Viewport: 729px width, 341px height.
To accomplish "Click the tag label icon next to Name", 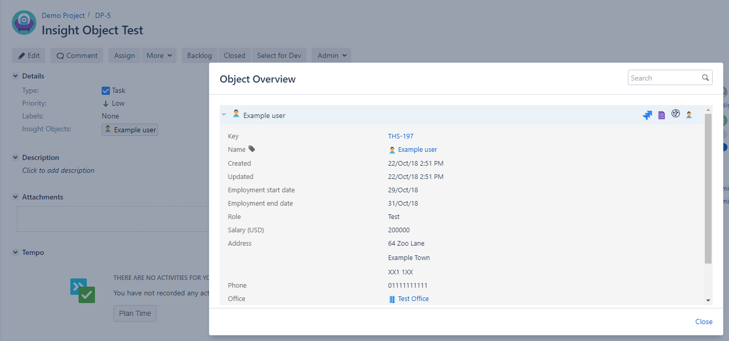I will coord(252,149).
